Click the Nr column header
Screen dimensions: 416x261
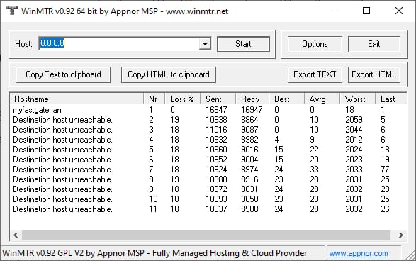154,99
